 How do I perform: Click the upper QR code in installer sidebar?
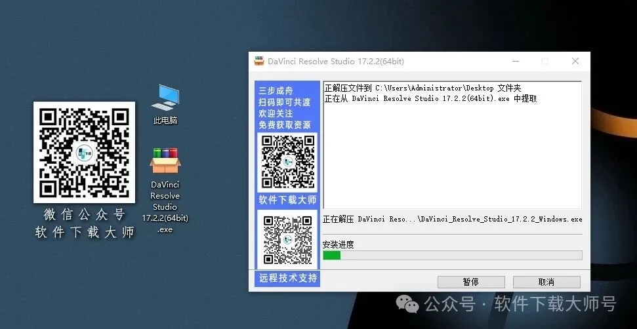287,163
